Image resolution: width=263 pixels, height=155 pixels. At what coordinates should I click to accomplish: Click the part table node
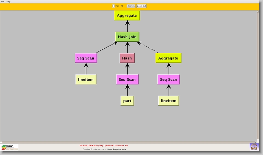(127, 101)
